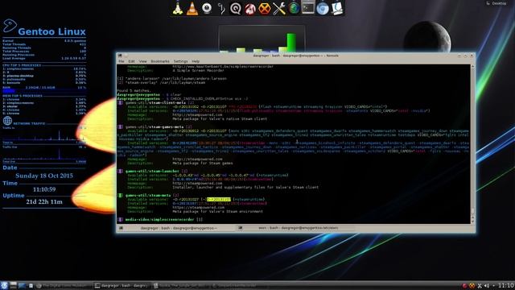
Task: Launch the green flask dock icon at the far left of the dock
Action: [178, 8]
